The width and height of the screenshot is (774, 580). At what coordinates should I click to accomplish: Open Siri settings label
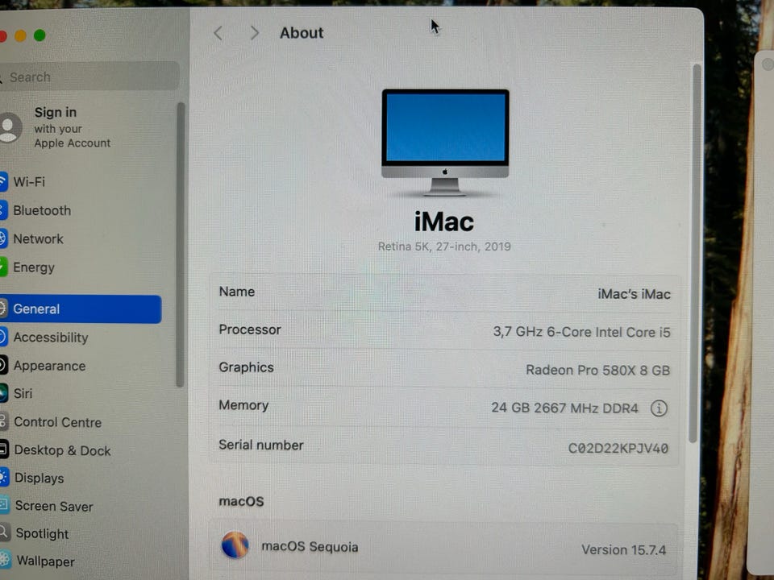23,394
